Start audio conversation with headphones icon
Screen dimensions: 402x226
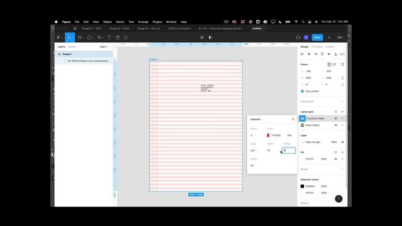tap(298, 38)
